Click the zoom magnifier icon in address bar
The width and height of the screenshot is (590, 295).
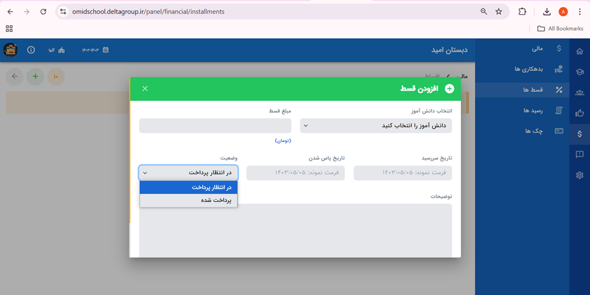(x=484, y=11)
